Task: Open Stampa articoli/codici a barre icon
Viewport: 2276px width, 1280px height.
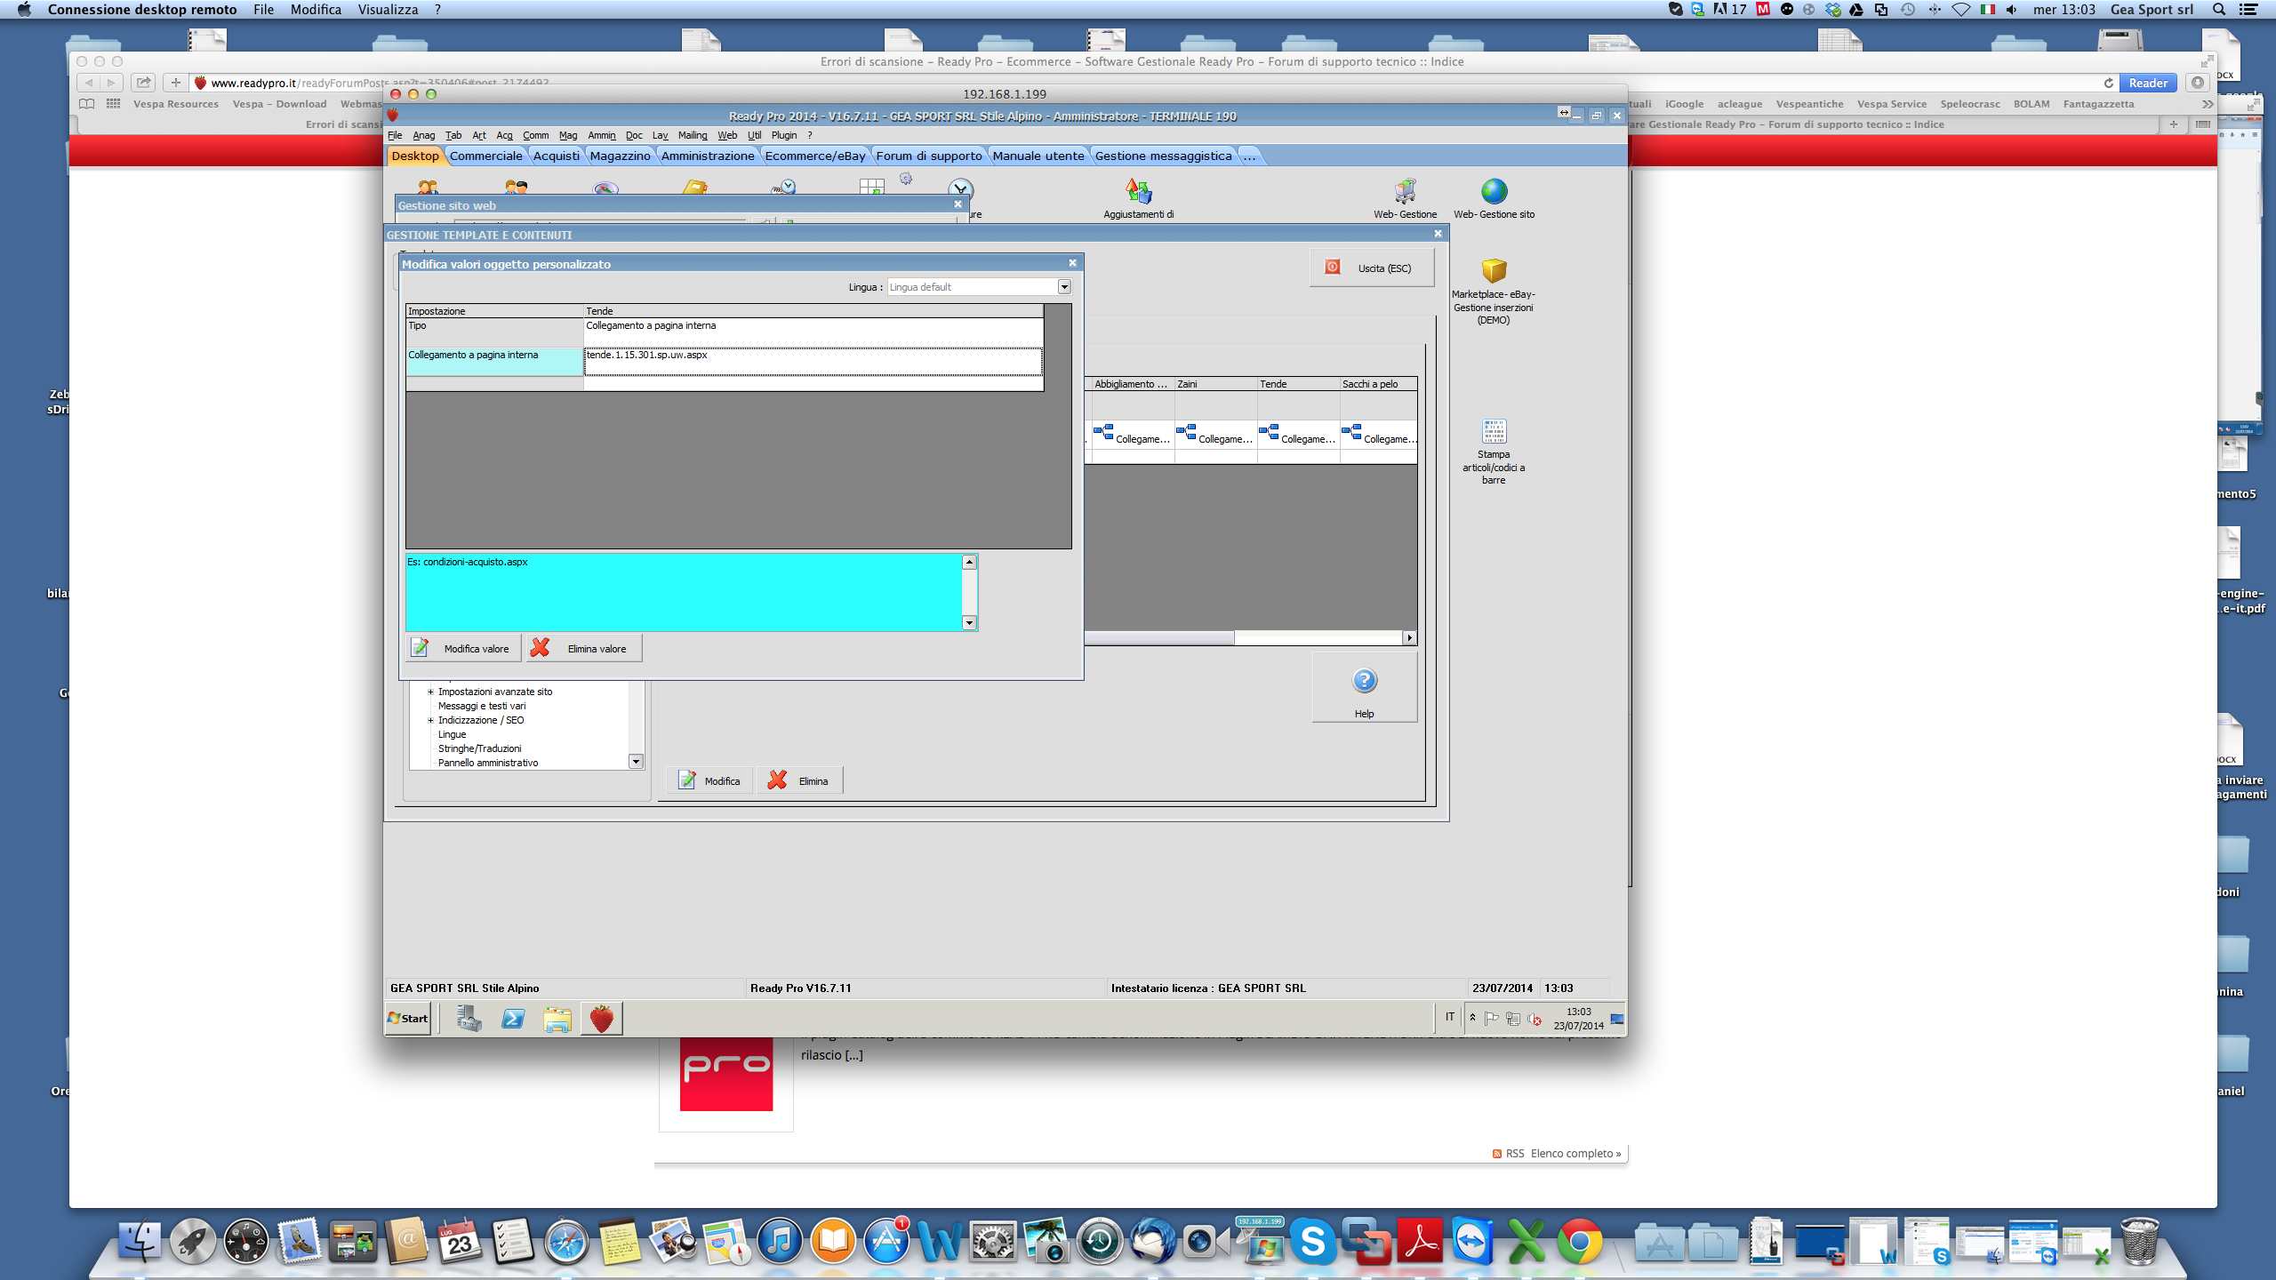Action: (1494, 432)
